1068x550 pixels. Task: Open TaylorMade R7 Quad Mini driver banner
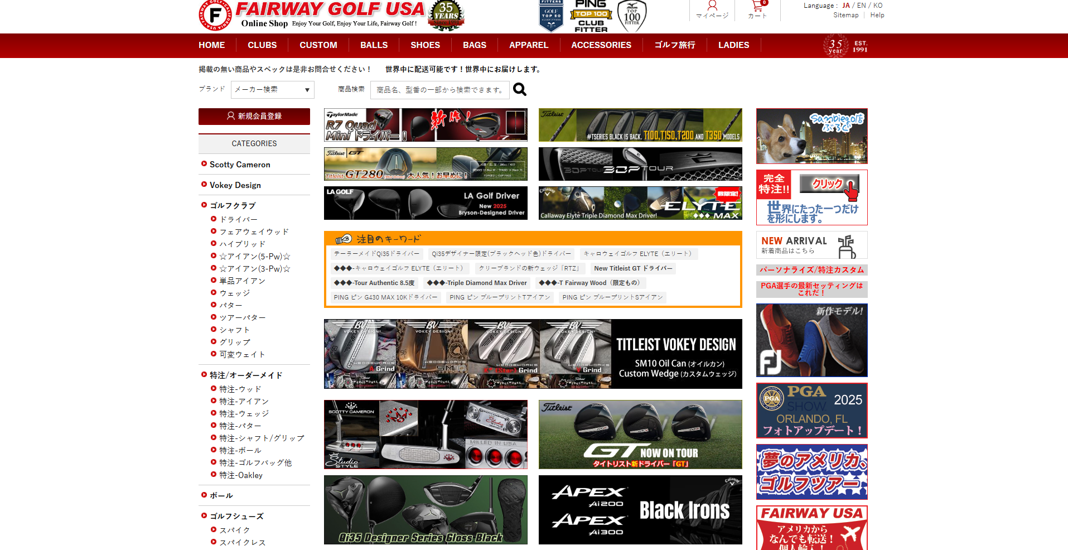426,125
